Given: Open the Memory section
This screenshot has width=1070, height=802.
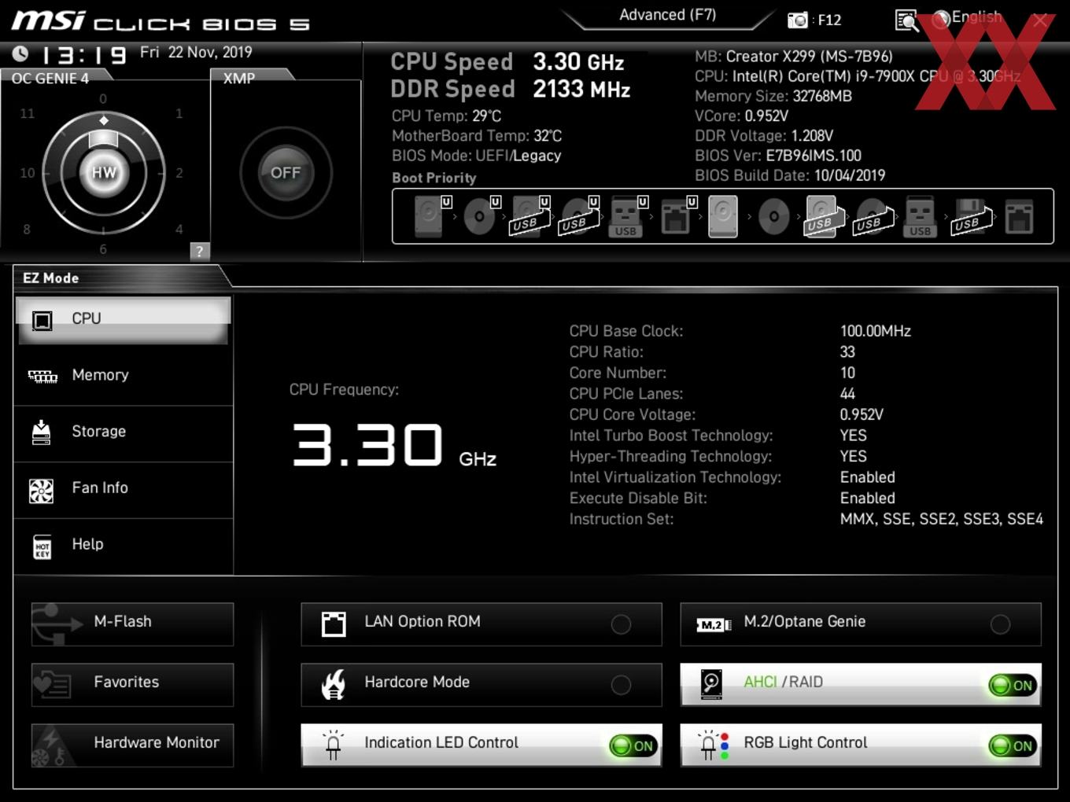Looking at the screenshot, I should (124, 377).
